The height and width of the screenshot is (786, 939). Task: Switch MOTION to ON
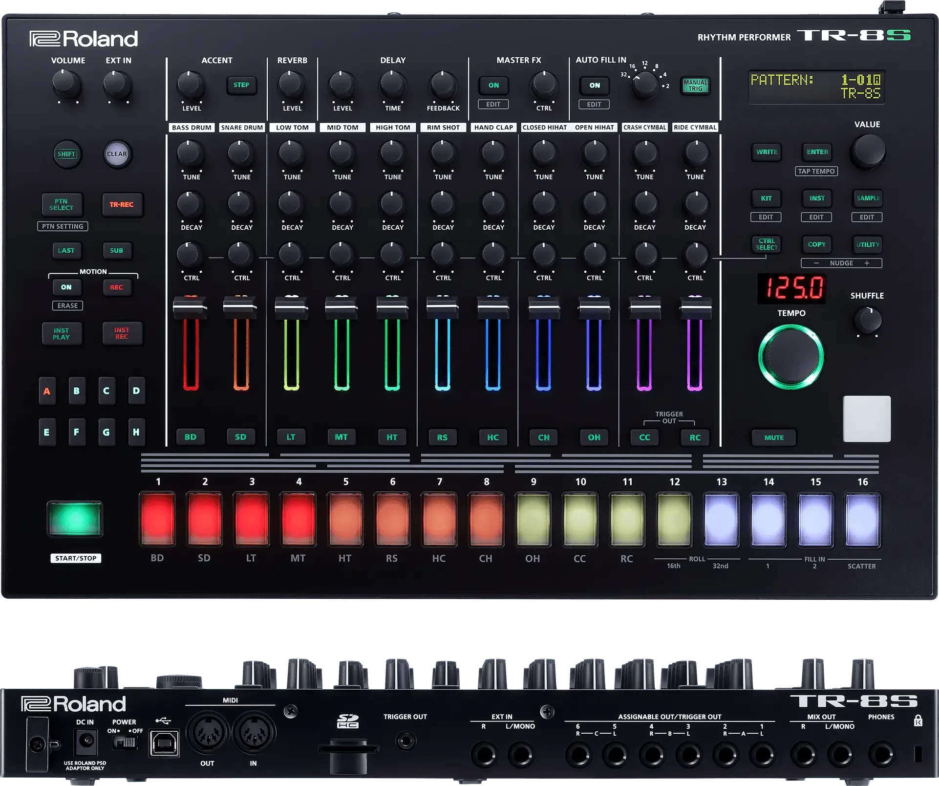pyautogui.click(x=67, y=287)
